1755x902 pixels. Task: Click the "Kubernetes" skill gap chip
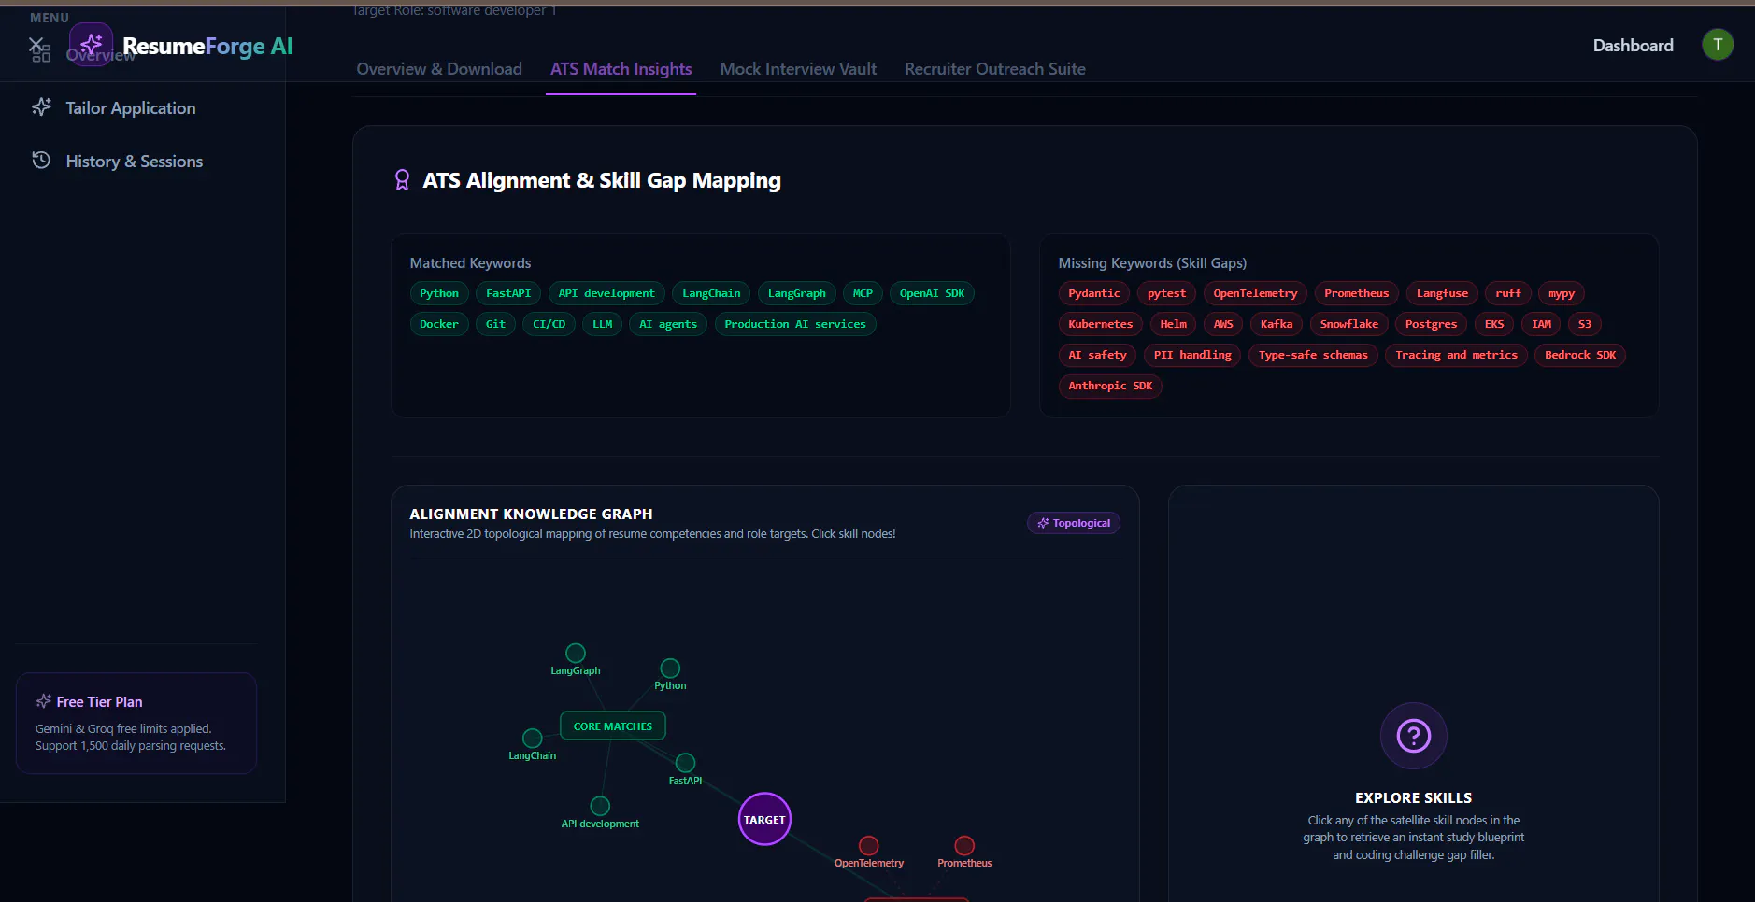pyautogui.click(x=1100, y=324)
